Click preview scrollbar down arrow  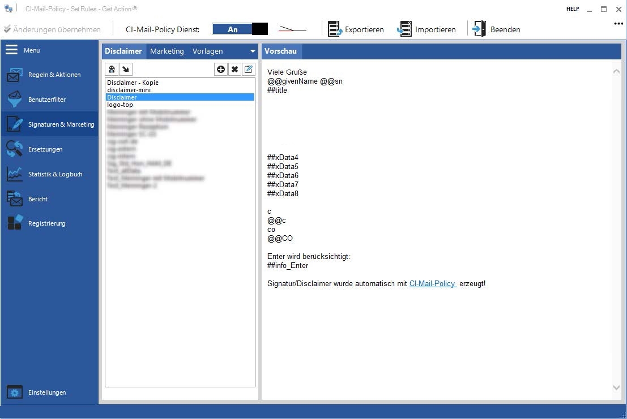click(616, 387)
